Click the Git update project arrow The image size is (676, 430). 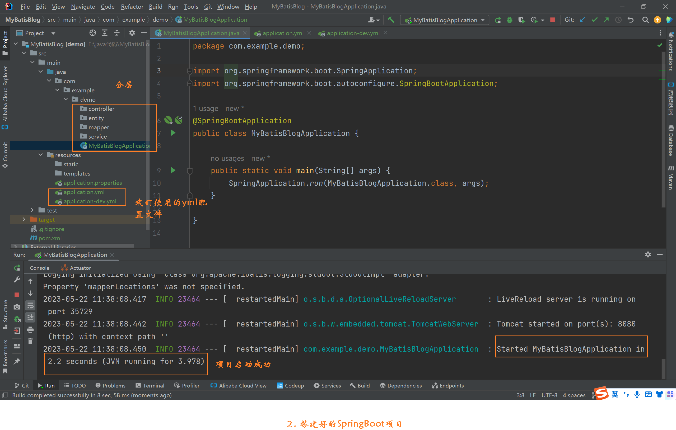pos(582,20)
